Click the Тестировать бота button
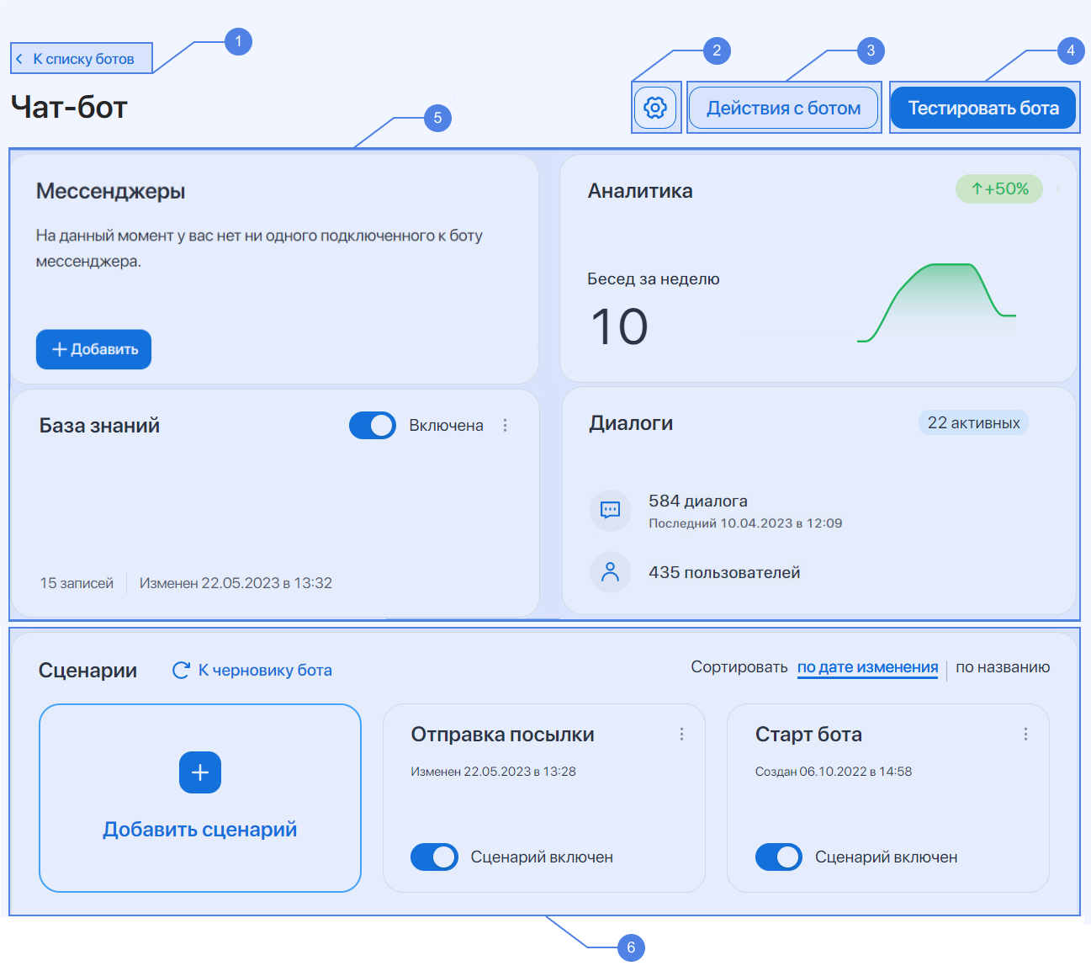This screenshot has width=1091, height=971. tap(983, 108)
